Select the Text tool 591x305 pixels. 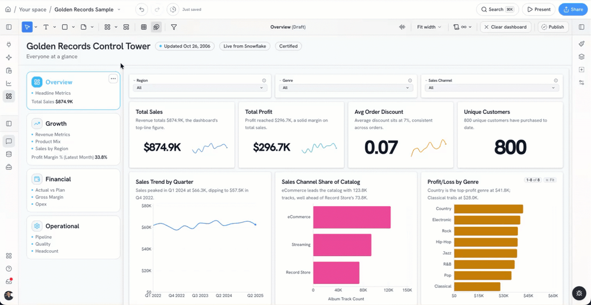46,27
